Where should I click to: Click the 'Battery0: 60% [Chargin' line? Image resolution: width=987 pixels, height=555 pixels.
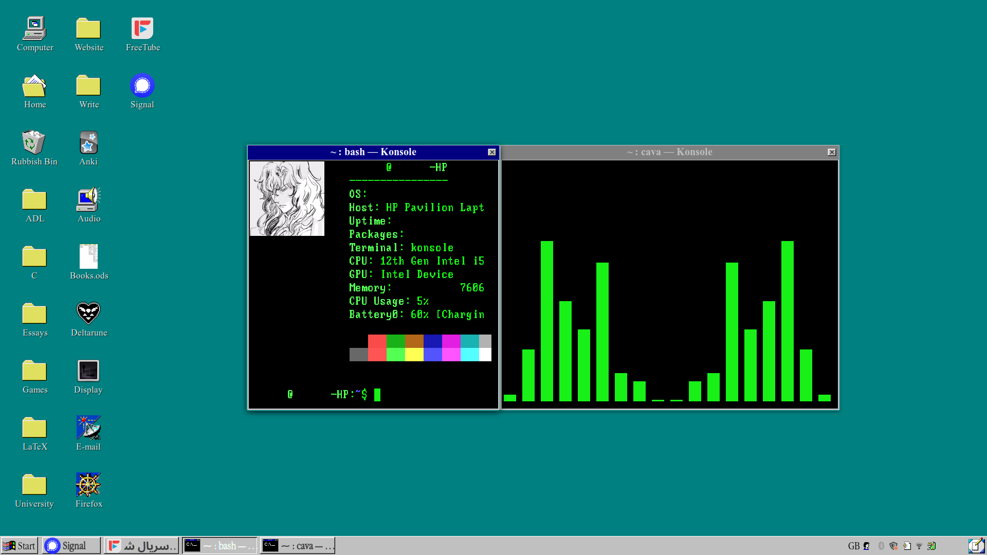[417, 314]
